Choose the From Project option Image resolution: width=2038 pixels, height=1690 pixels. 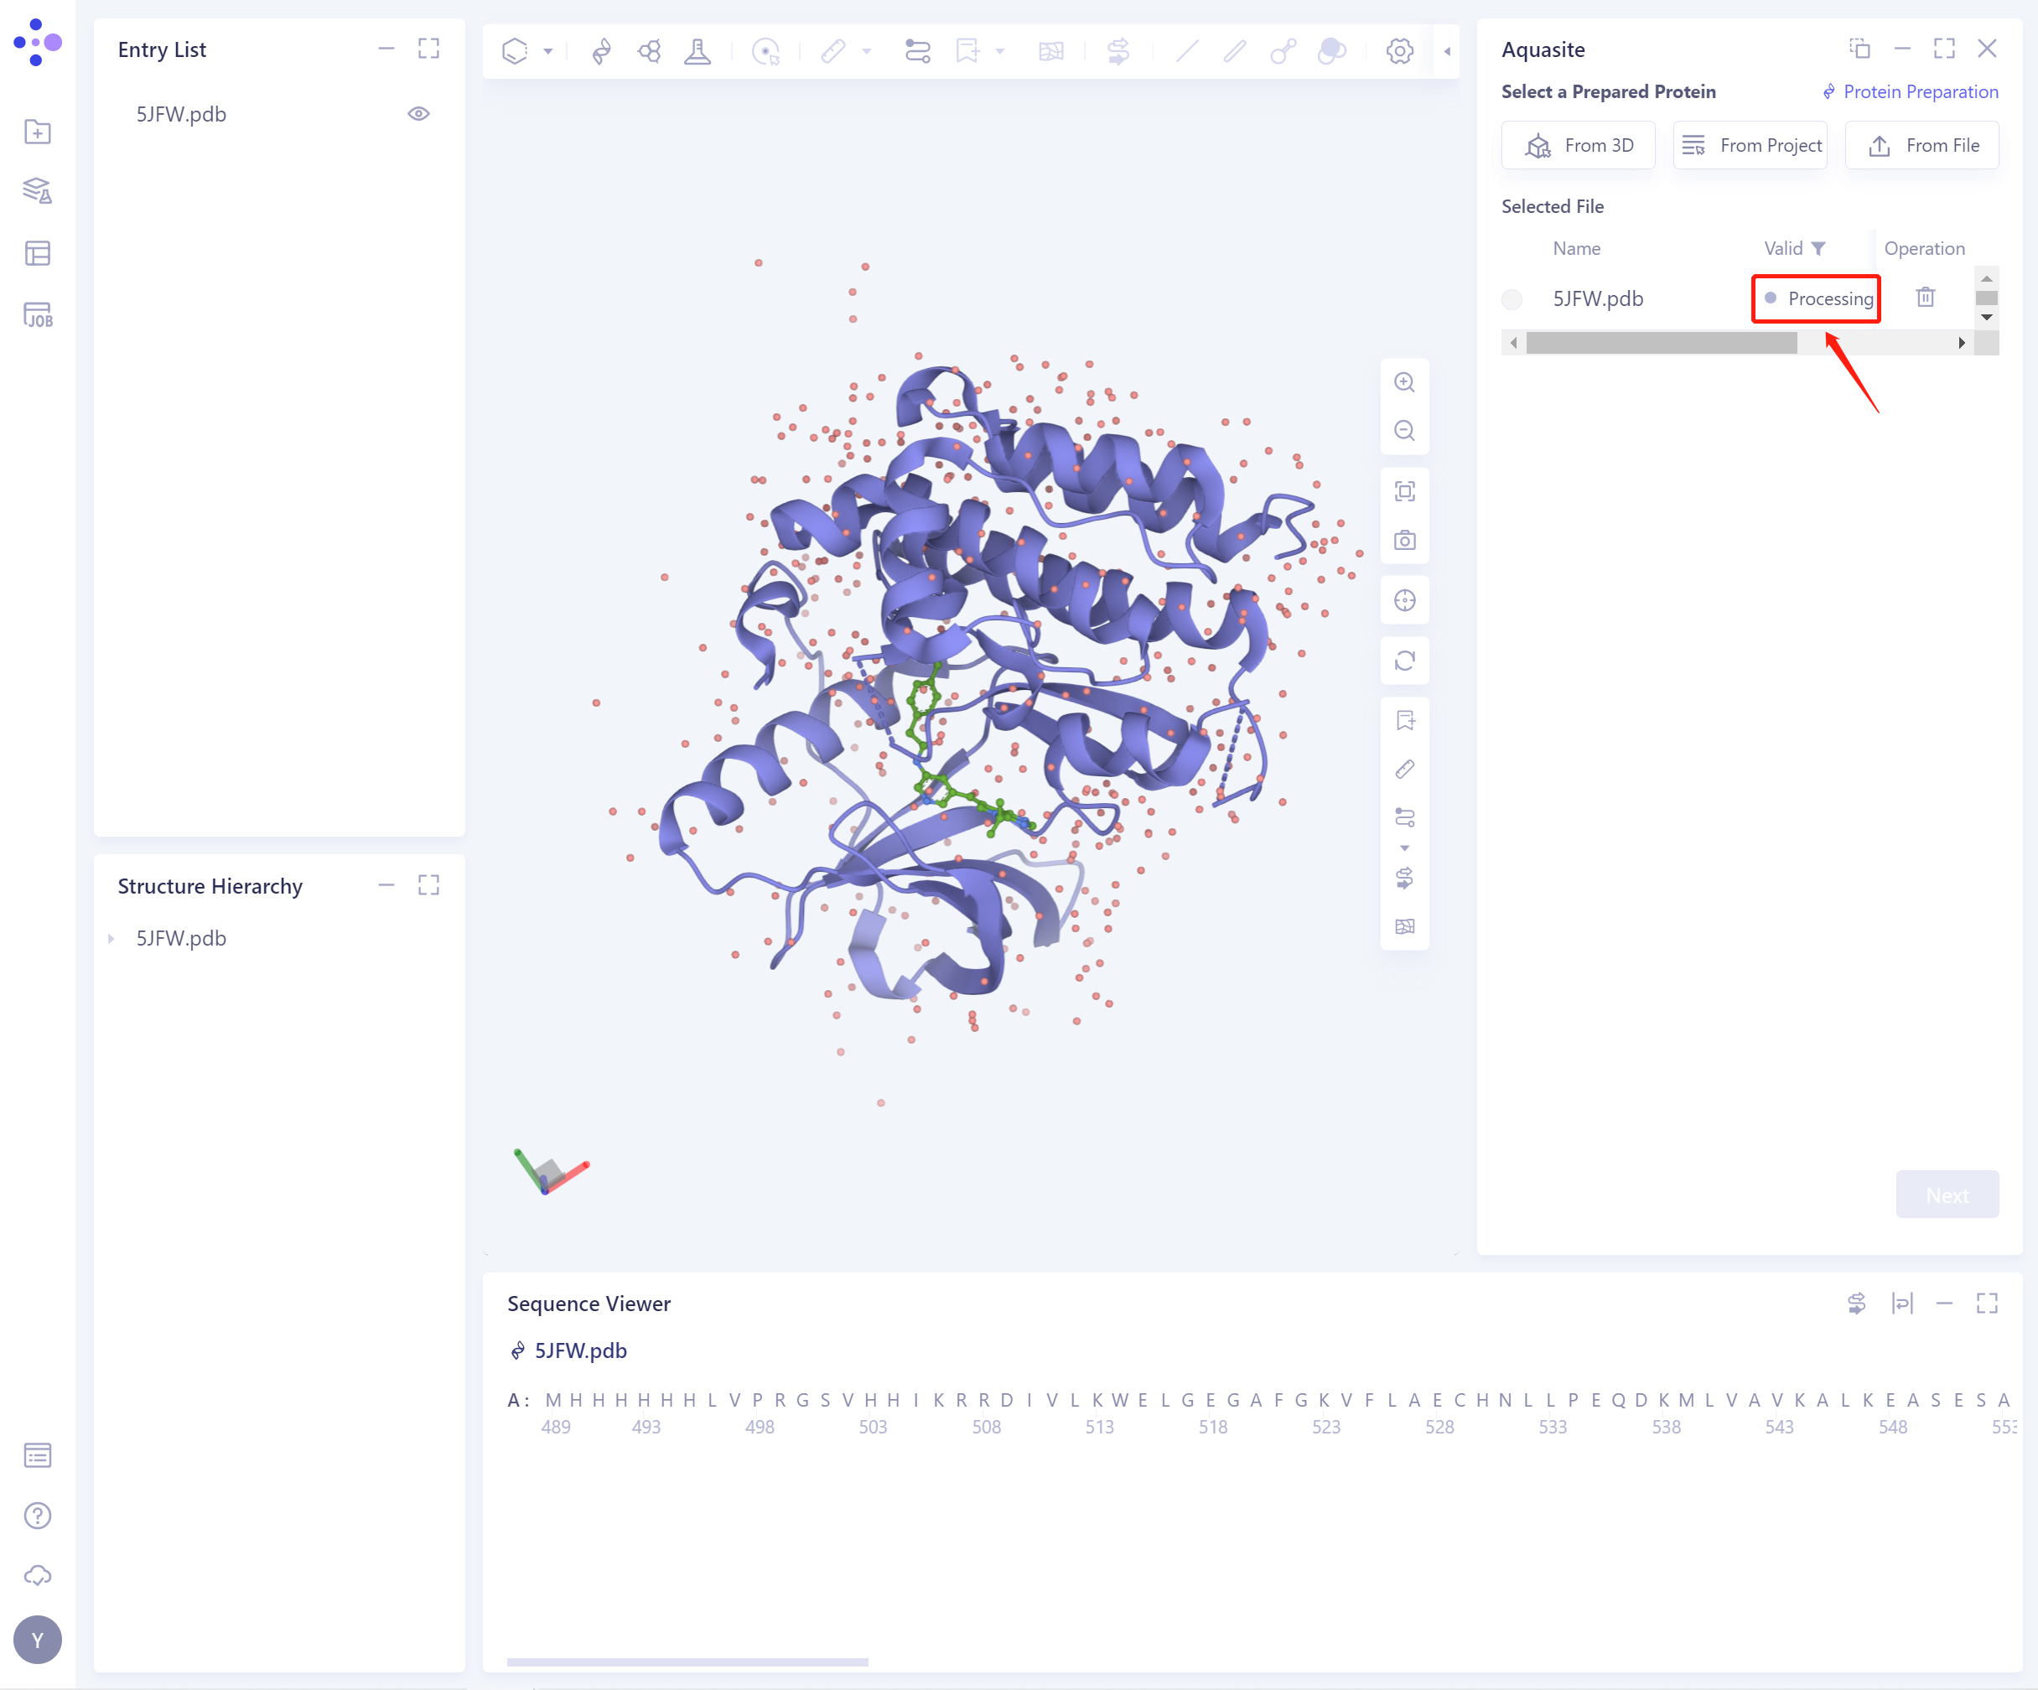coord(1750,146)
